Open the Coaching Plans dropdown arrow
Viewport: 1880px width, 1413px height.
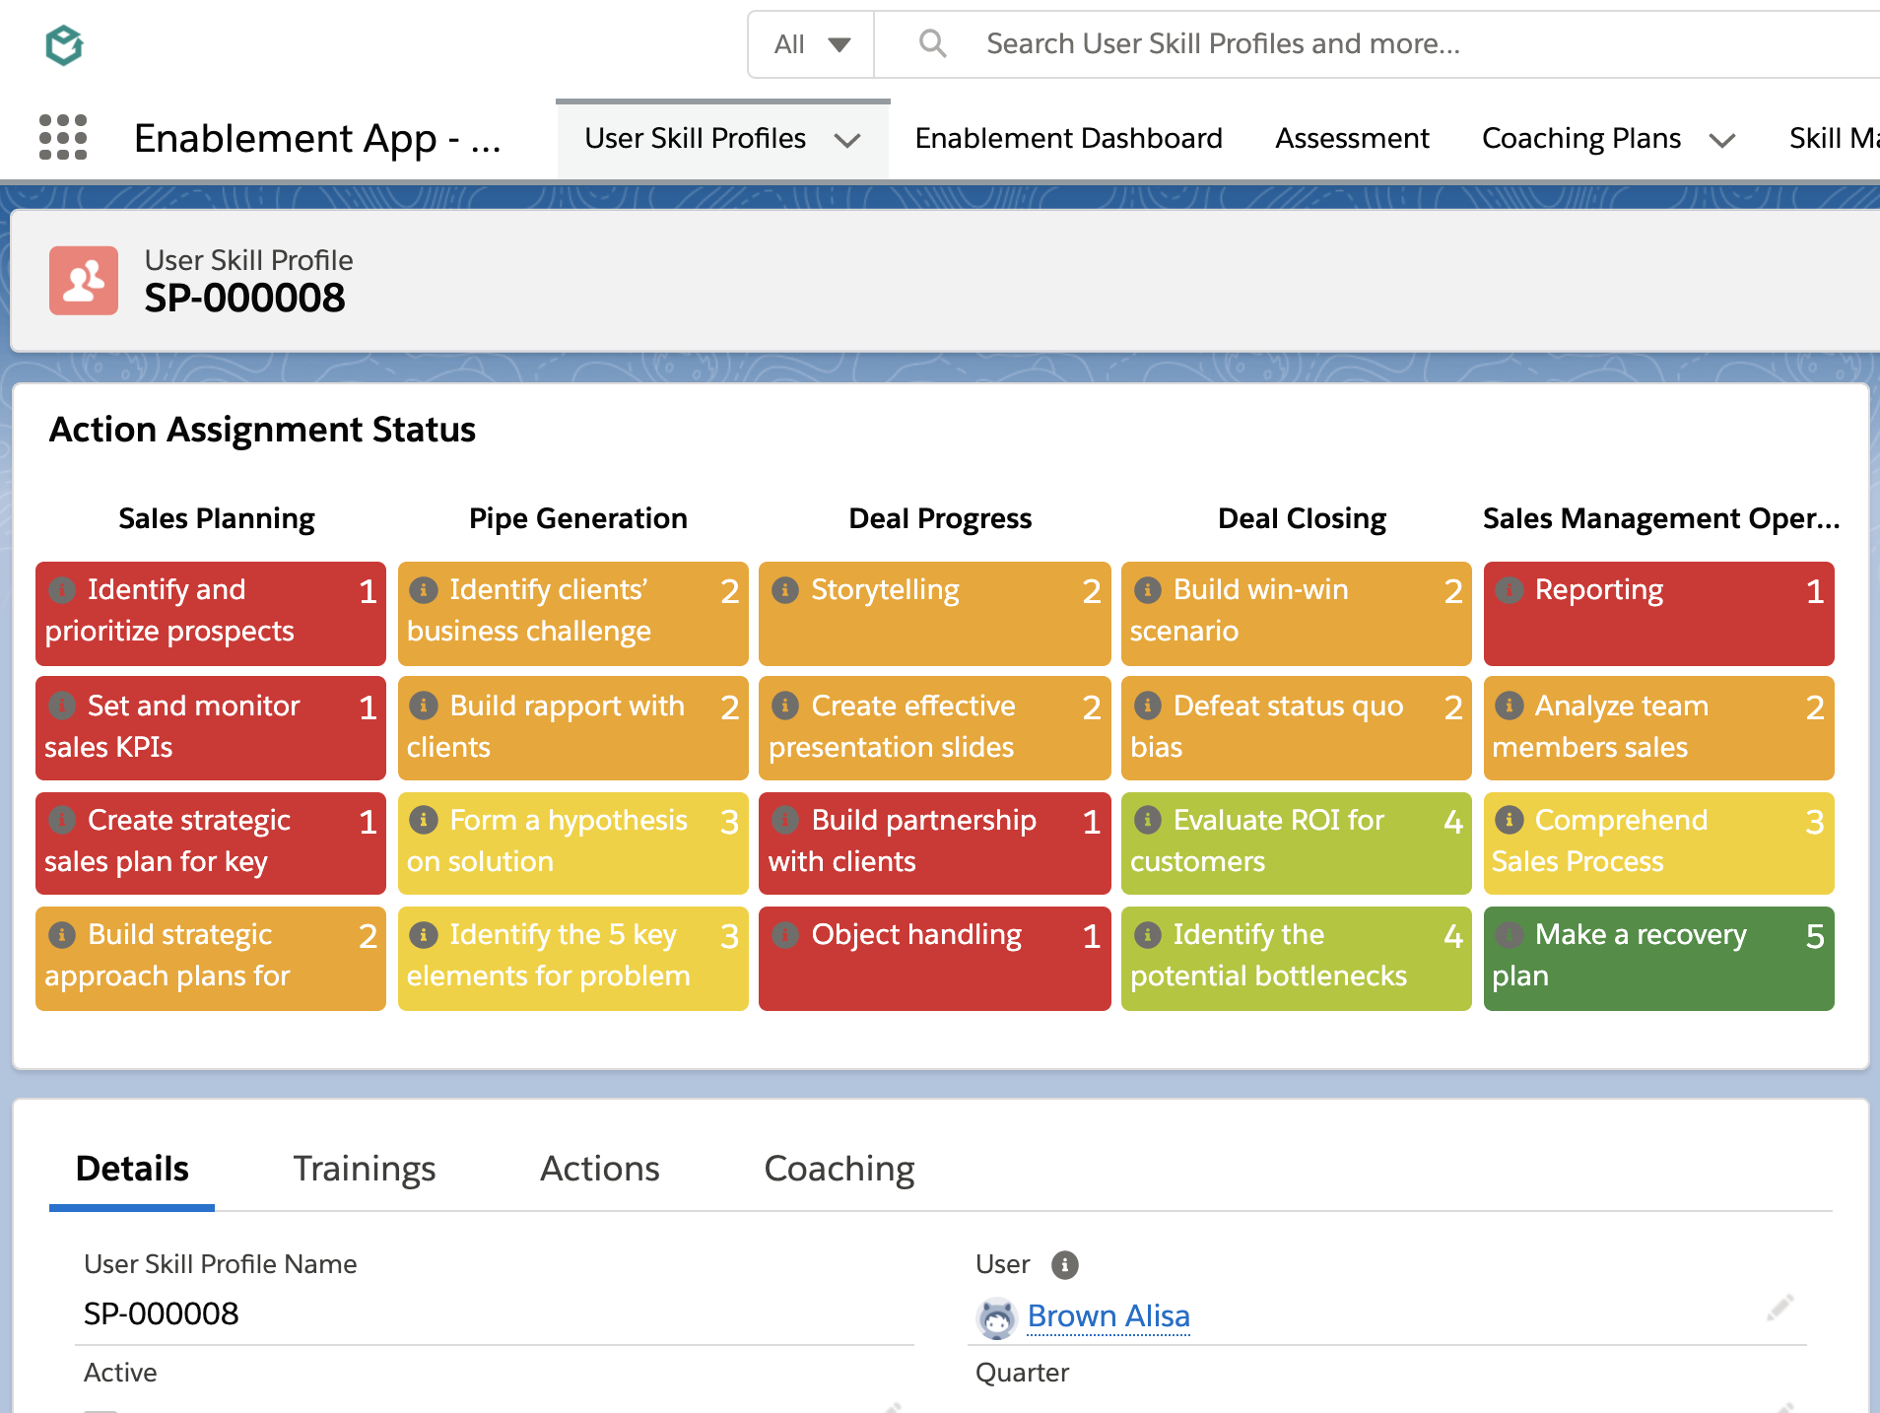[1722, 141]
